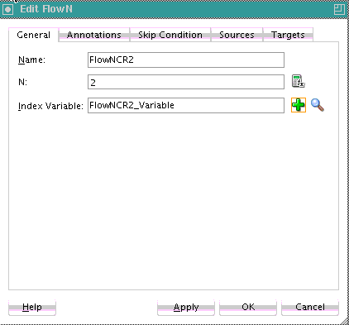This screenshot has height=325, width=349.
Task: Click the Name field containing FlowNCR2
Action: pos(186,60)
